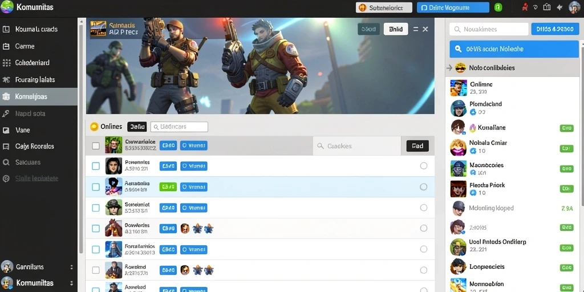Open the Komunnitas options dots at sidebar bottom
584x292 pixels.
[x=71, y=283]
